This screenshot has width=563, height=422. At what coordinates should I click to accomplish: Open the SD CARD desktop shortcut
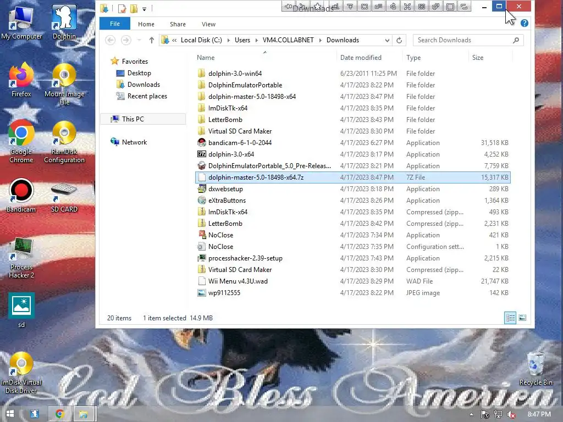[x=64, y=197]
